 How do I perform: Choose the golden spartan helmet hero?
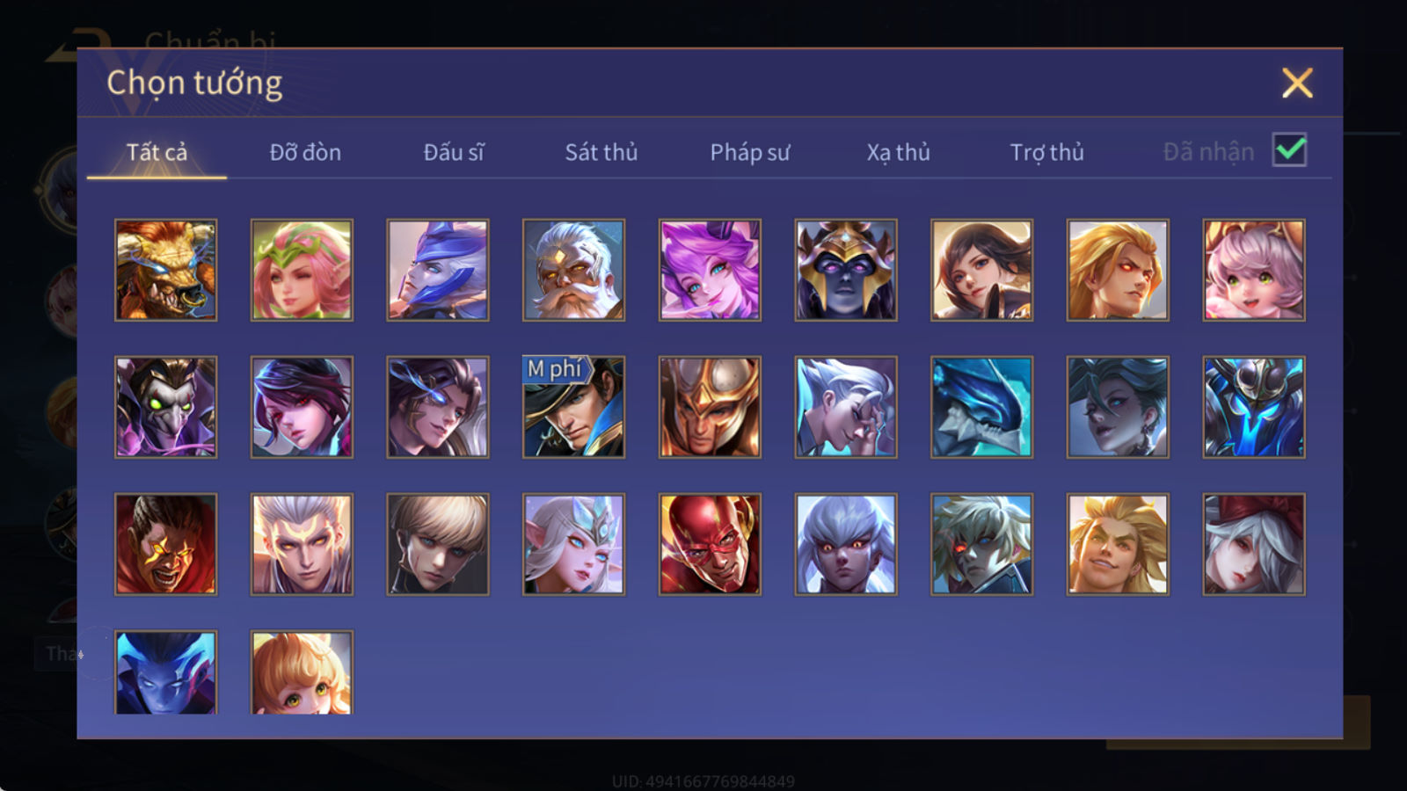[x=710, y=407]
